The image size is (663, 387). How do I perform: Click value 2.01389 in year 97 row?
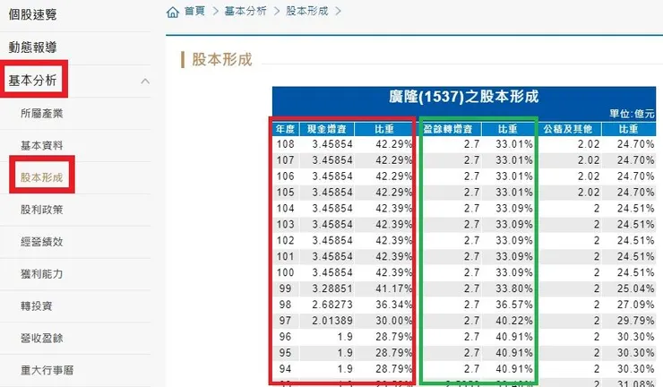point(332,321)
